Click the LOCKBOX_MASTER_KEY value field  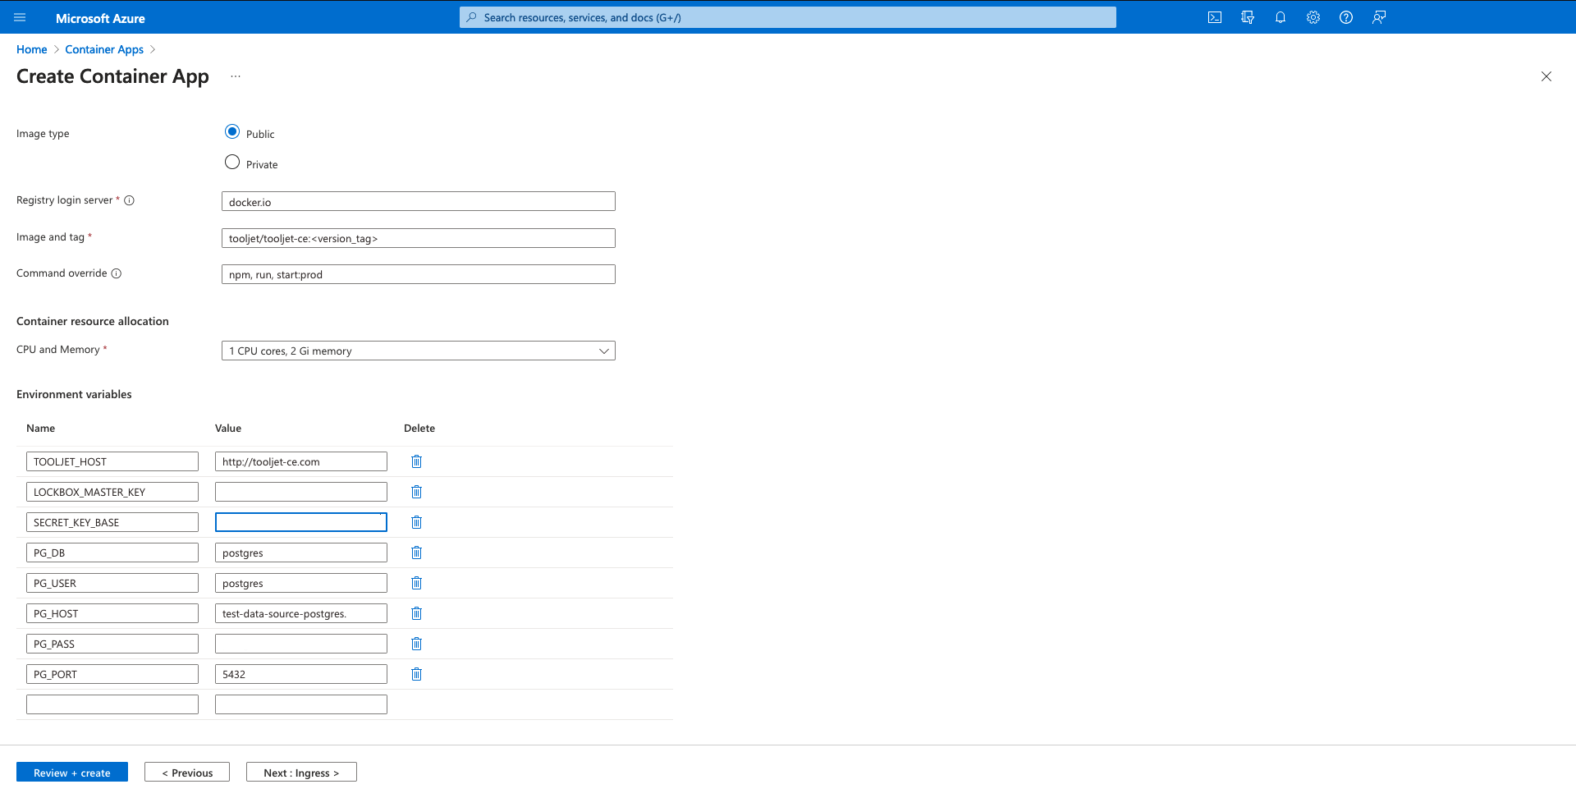300,492
